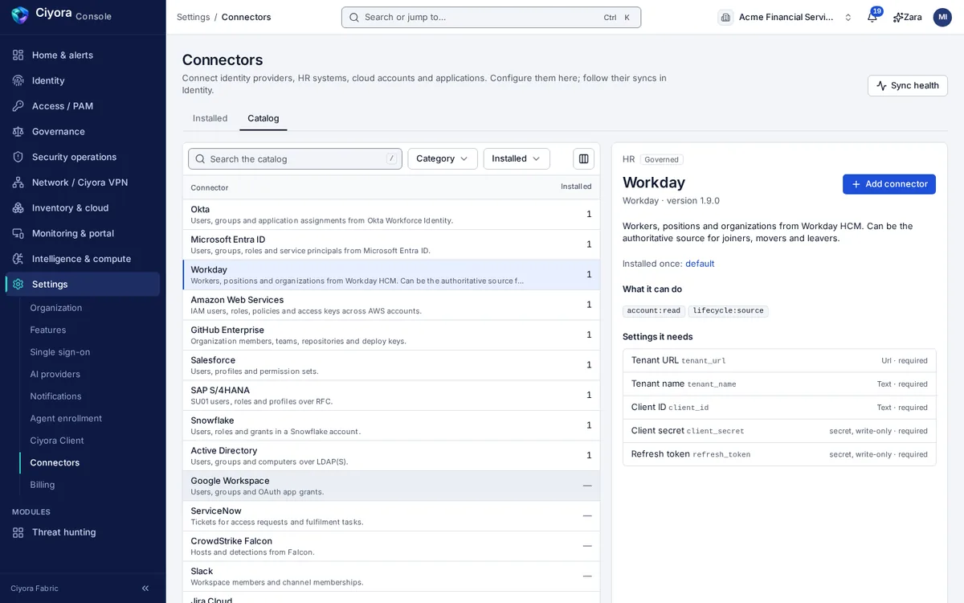Open the Installed filter dropdown

[517, 158]
